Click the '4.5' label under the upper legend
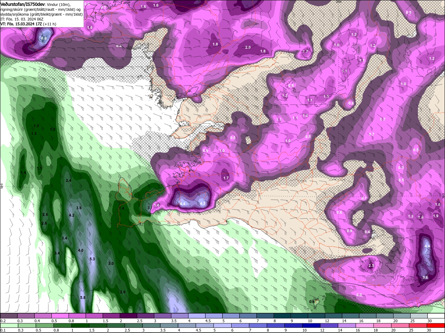Viewport: 445px width, 333px height. coord(207,320)
